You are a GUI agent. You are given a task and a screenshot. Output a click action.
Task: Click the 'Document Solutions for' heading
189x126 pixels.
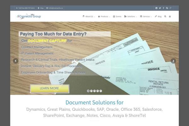(94, 102)
